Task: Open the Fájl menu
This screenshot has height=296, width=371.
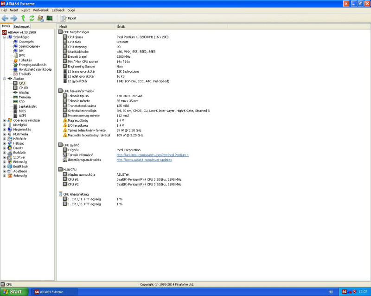Action: (4, 10)
